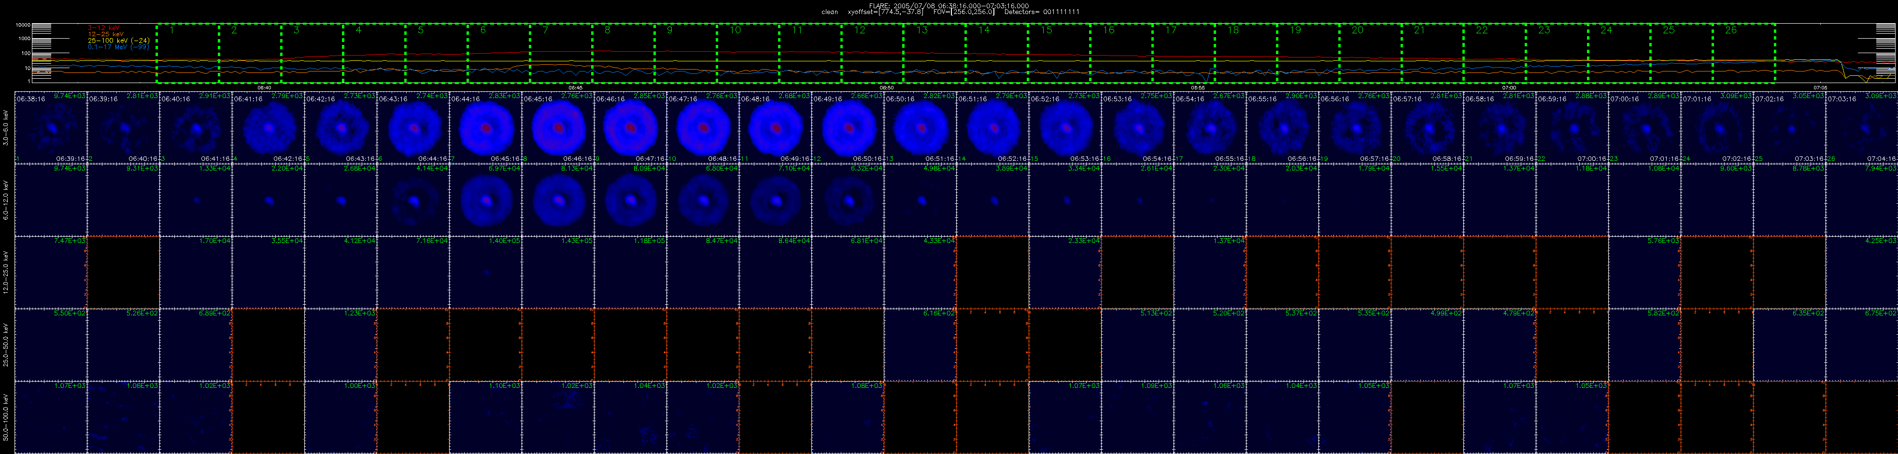Open the 3.0-6.0 keV image starting 07:01:16

(1717, 128)
